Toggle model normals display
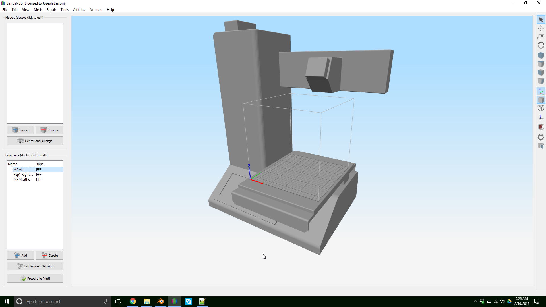This screenshot has height=307, width=546. [x=541, y=117]
